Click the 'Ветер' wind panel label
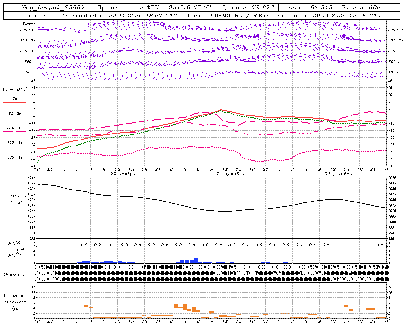The height and width of the screenshot is (324, 405). pos(29,24)
